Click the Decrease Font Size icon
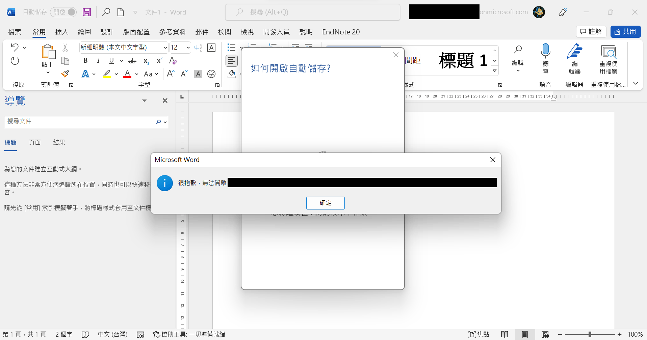Viewport: 647px width, 340px height. coord(184,74)
